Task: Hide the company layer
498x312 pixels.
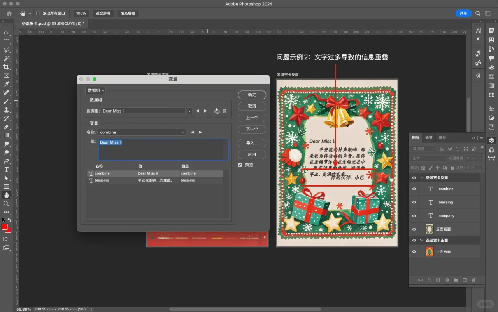Action: (414, 216)
